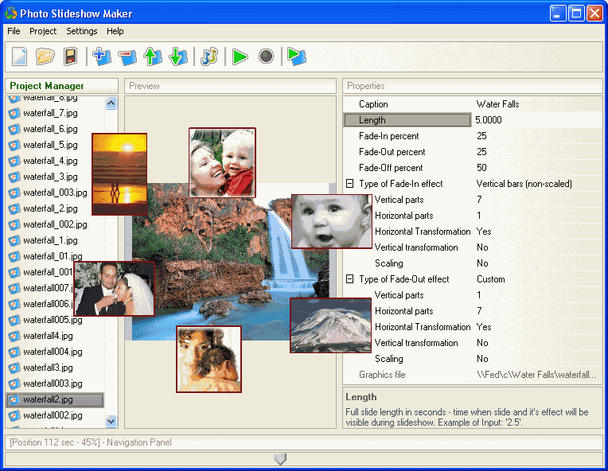Viewport: 608px width, 471px height.
Task: Select waterfall_6.jpg in the list
Action: 50,129
